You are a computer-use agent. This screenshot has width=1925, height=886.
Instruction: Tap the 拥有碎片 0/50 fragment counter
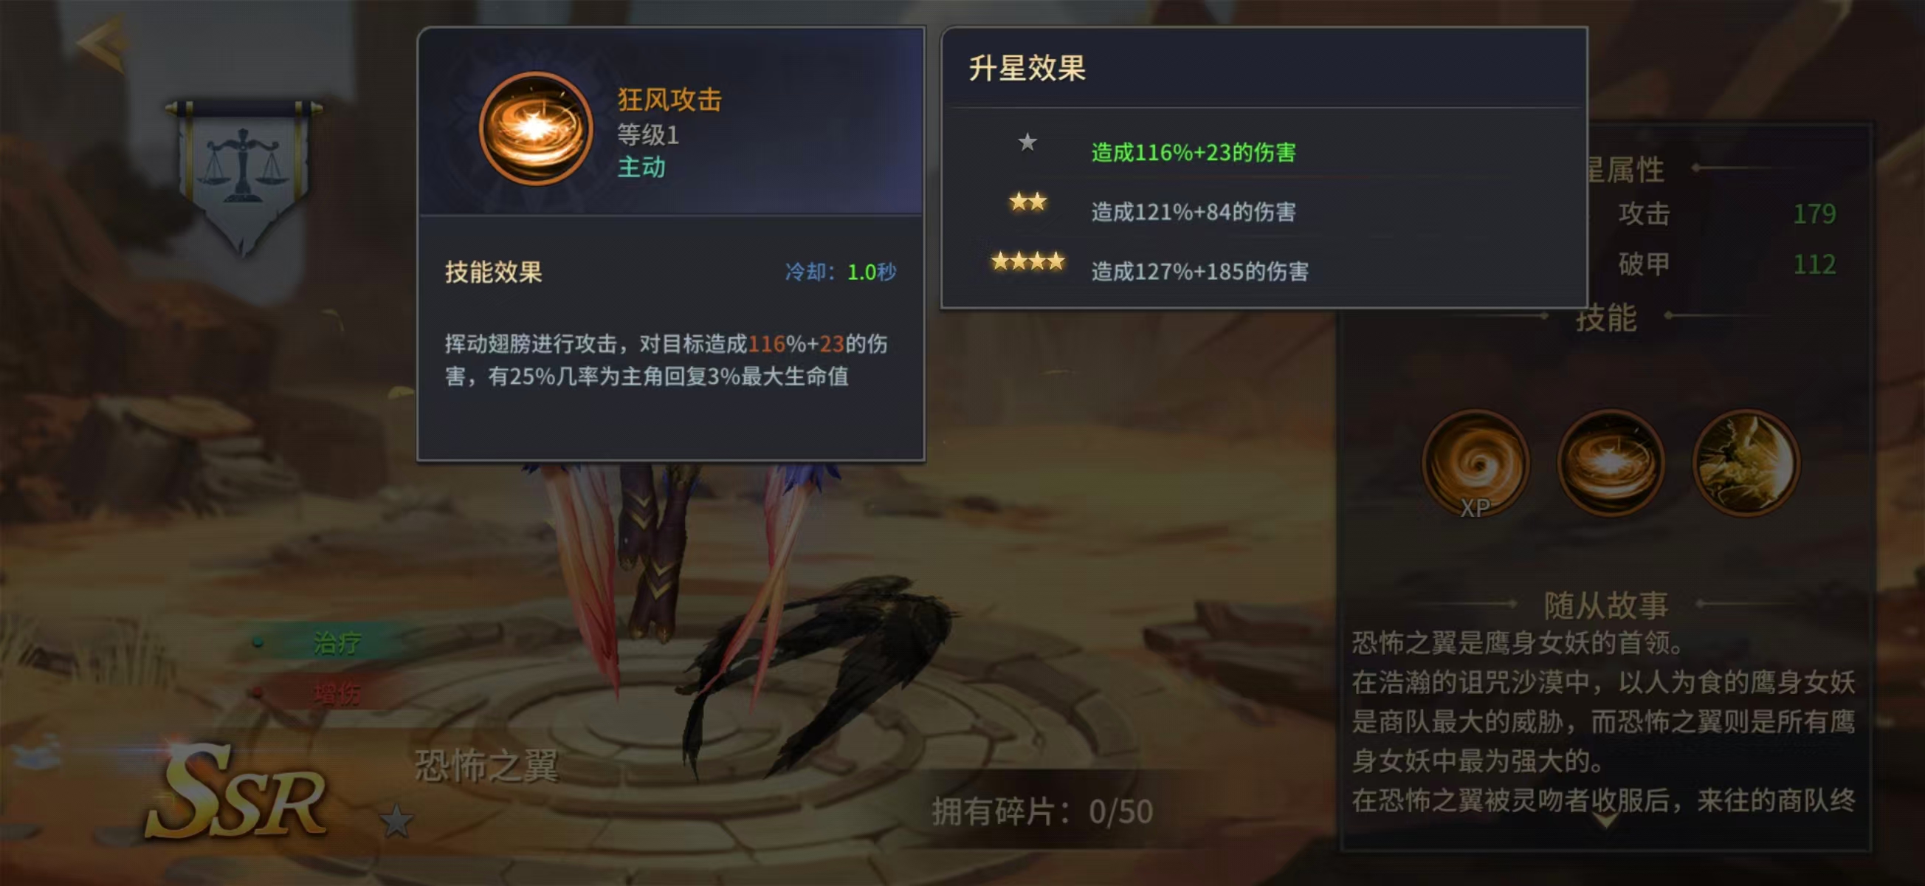coord(1042,812)
